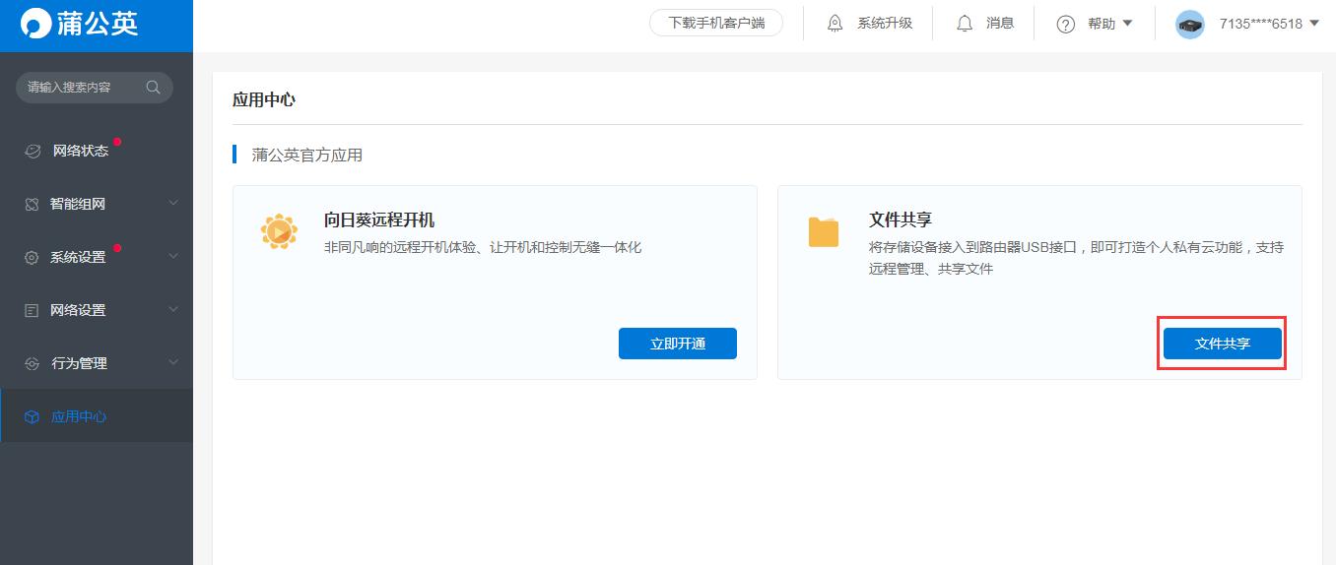Expand the 系统设置 sidebar section
This screenshot has height=565, width=1336.
click(x=97, y=257)
